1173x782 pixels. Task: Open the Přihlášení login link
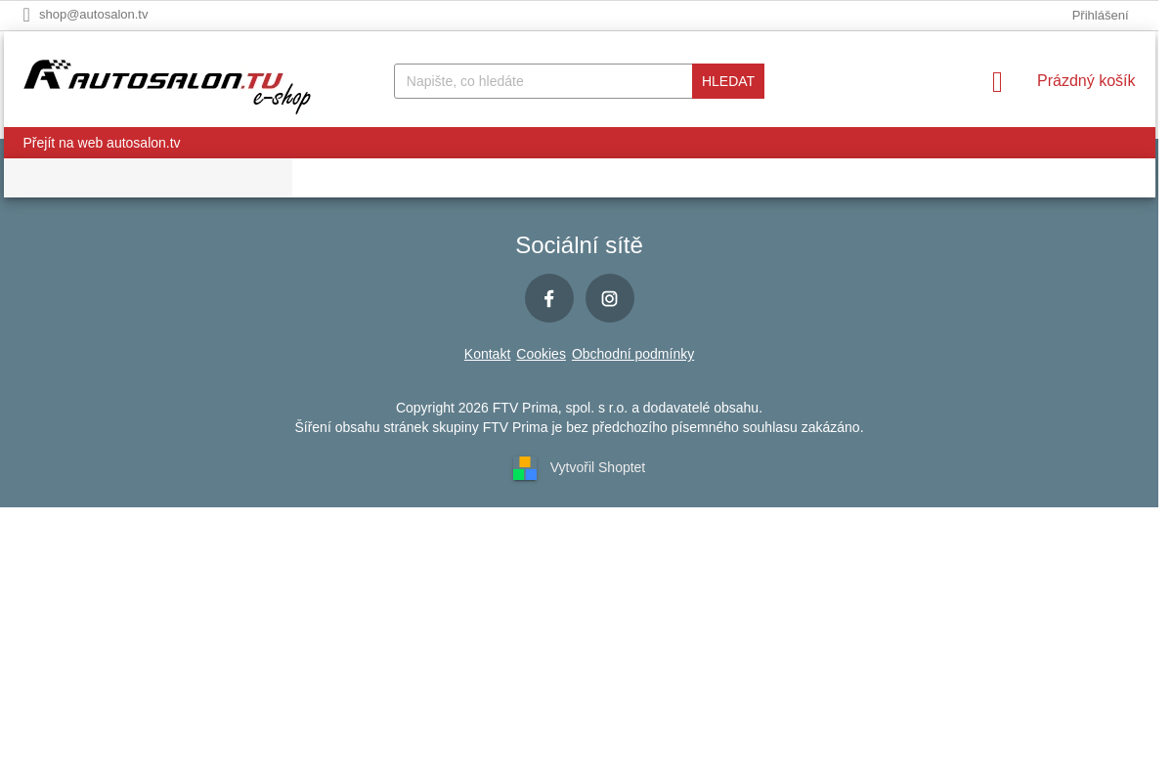click(1100, 15)
